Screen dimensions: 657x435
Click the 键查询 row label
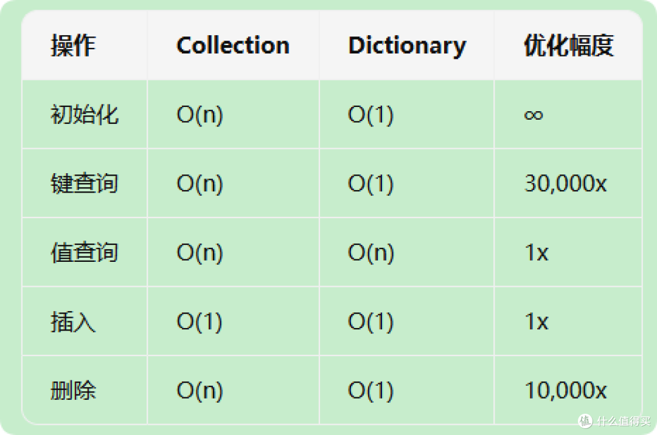[85, 183]
